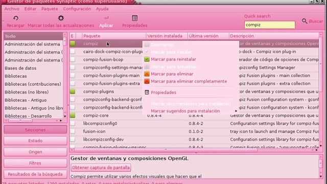Click the Propiedades icon in the context menu
The height and width of the screenshot is (184, 327).
[x=147, y=92]
